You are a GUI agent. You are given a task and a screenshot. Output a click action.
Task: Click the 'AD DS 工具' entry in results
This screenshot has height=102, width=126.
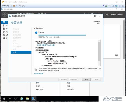coord(49,59)
